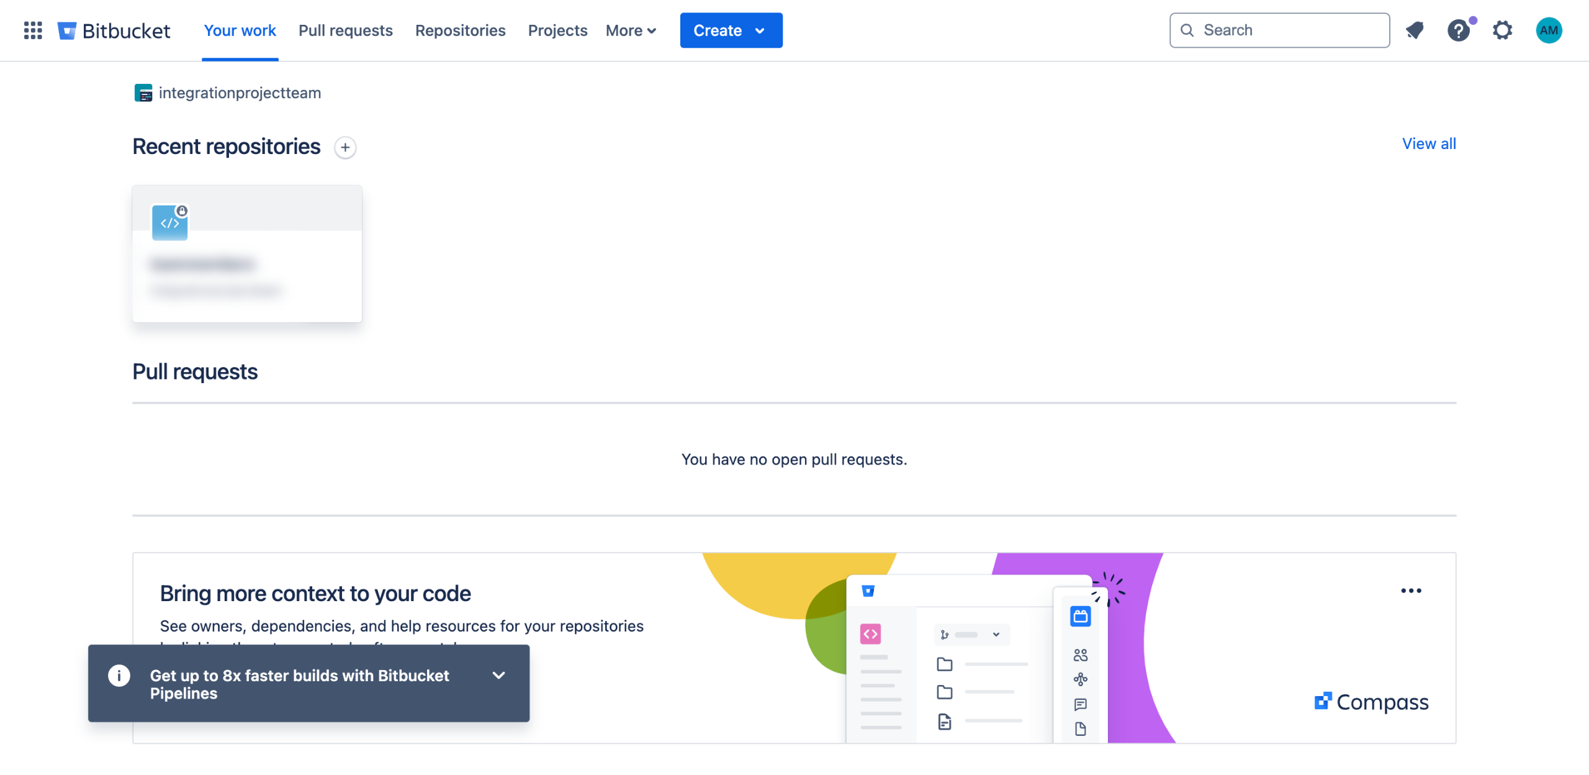Click the integrationprojectteam workspace icon

(143, 93)
